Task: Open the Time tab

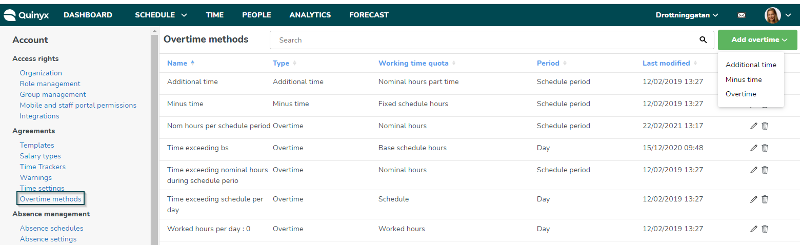Action: point(215,15)
